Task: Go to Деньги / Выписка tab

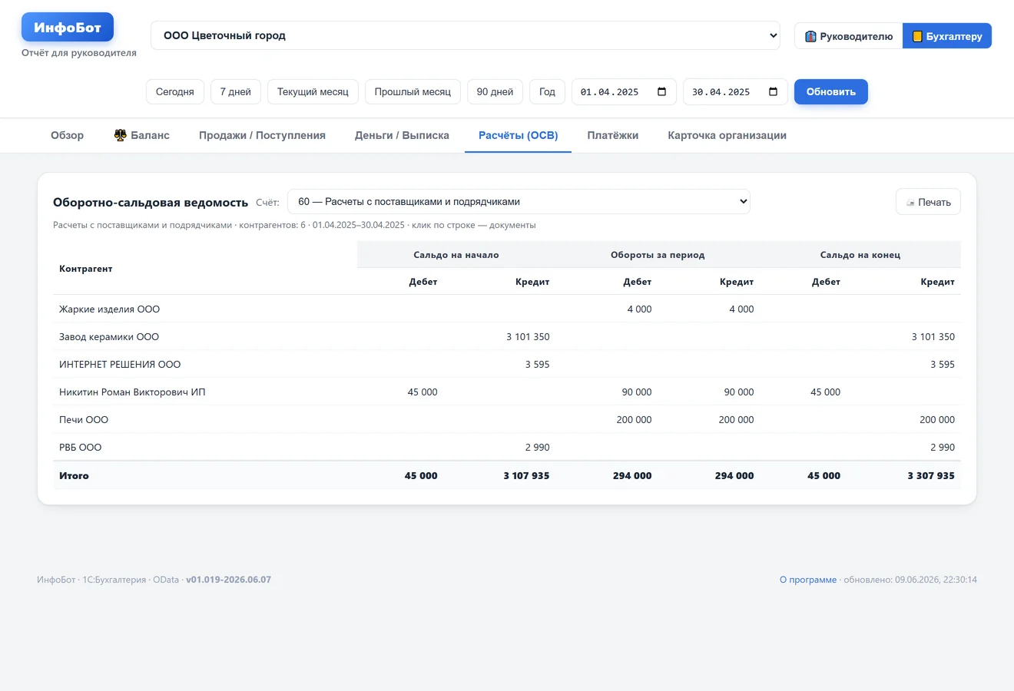Action: pos(402,135)
